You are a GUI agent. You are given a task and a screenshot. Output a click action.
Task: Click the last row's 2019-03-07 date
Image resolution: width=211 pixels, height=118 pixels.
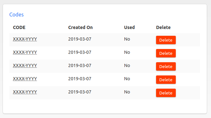[x=80, y=92]
